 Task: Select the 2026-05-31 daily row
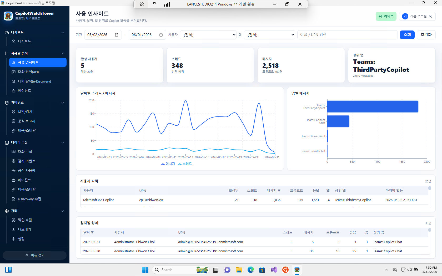[254, 242]
